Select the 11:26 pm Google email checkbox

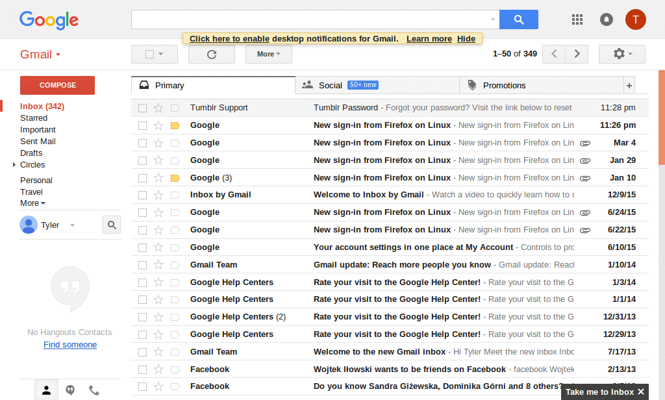click(x=142, y=125)
